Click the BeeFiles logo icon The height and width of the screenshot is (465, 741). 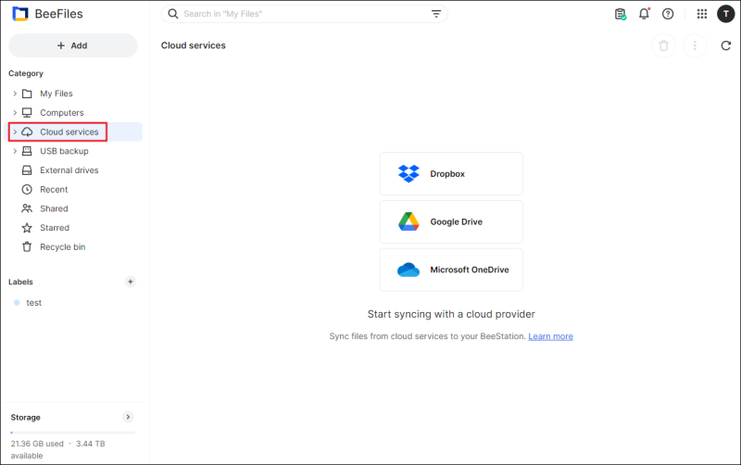(20, 14)
